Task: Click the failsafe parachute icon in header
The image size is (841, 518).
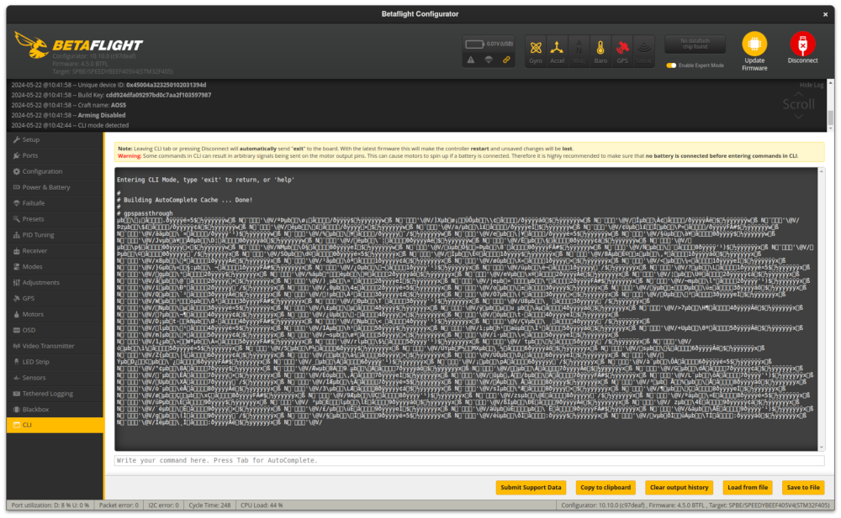Action: tap(489, 60)
